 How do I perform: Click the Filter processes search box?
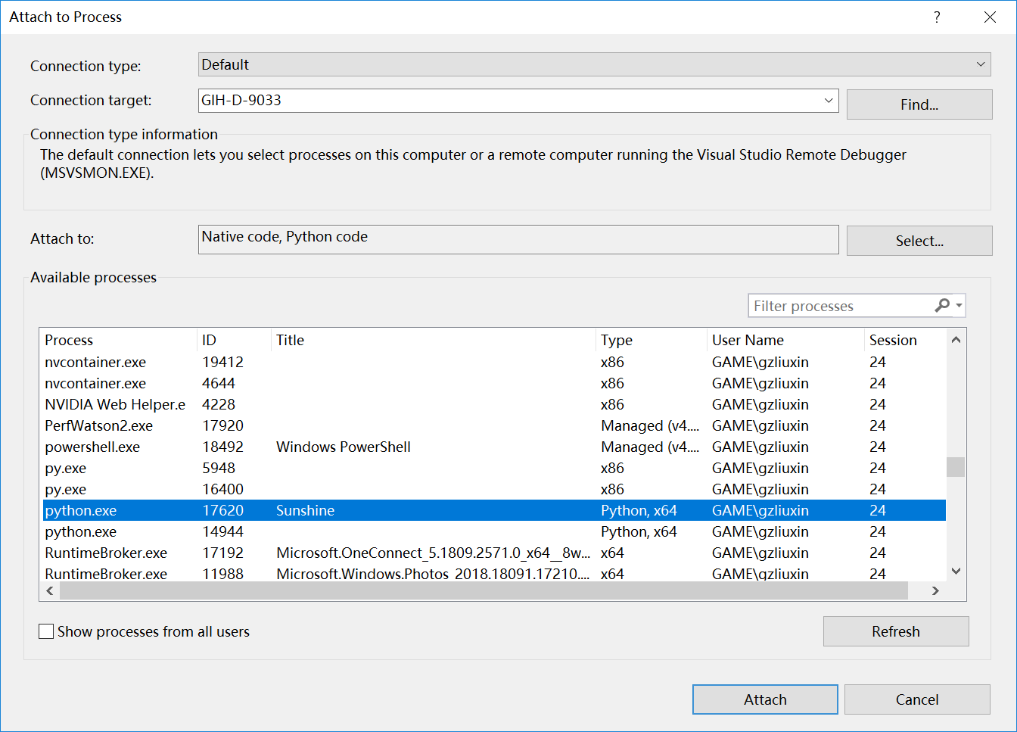tap(840, 306)
